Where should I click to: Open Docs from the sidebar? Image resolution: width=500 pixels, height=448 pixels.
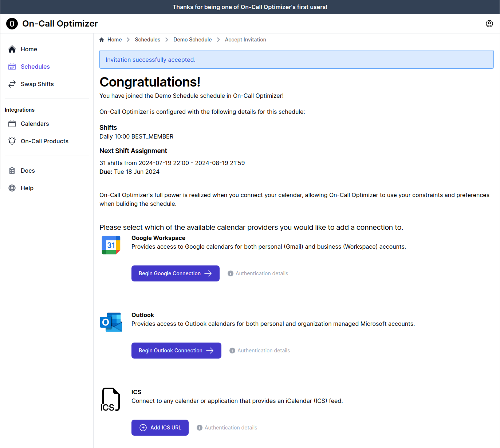coord(28,171)
